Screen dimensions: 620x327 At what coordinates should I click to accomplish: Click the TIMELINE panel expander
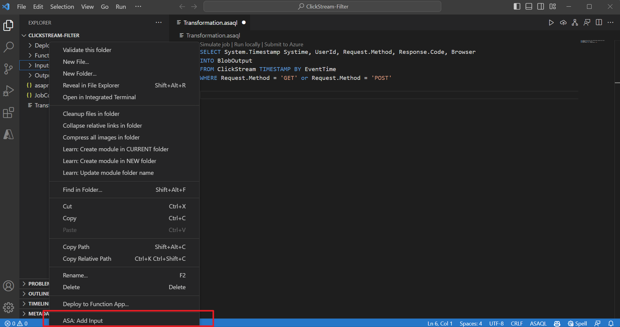(24, 303)
